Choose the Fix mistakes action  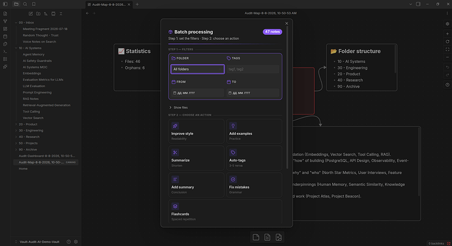[x=254, y=184]
